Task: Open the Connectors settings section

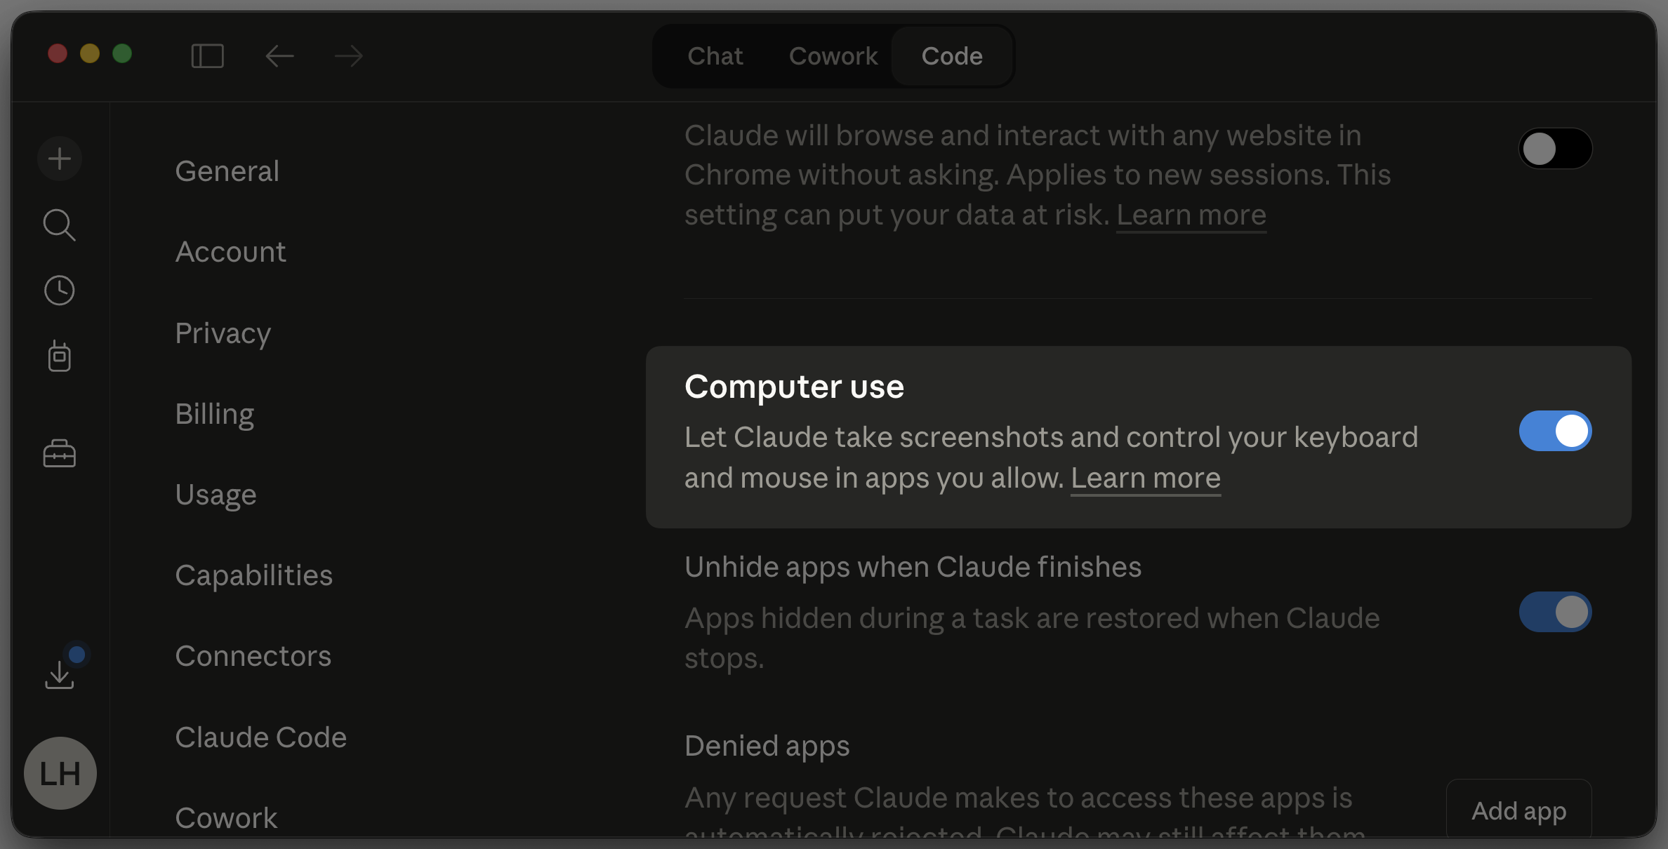Action: coord(253,655)
